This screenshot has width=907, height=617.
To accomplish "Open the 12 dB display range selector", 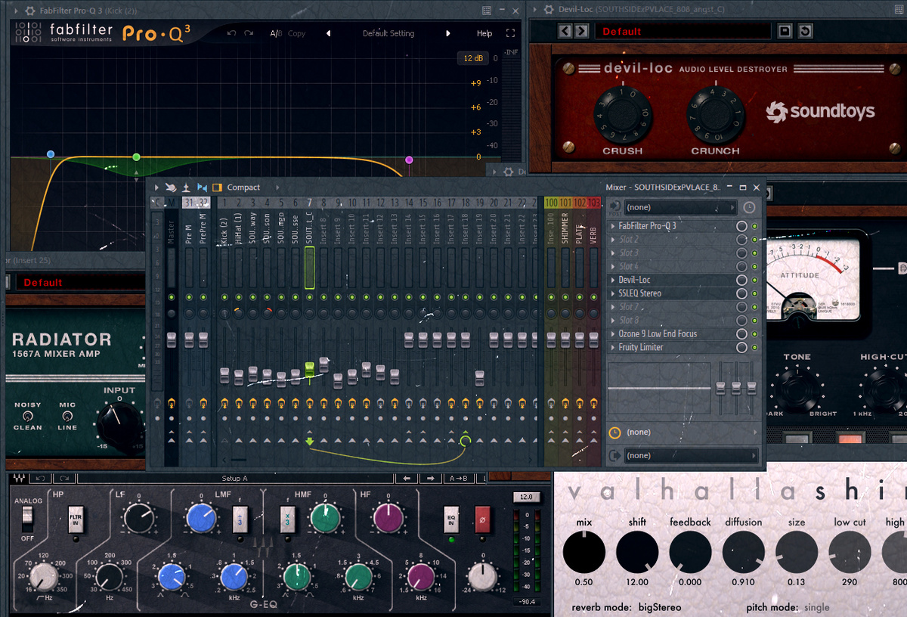I will click(x=473, y=58).
